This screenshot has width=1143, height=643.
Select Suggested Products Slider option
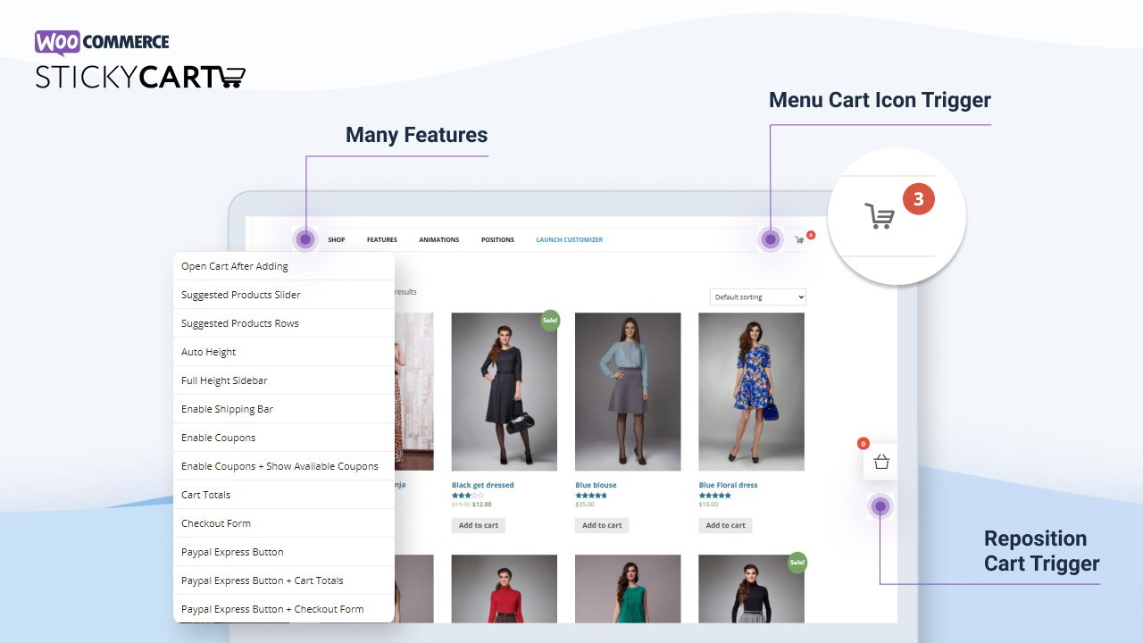283,295
